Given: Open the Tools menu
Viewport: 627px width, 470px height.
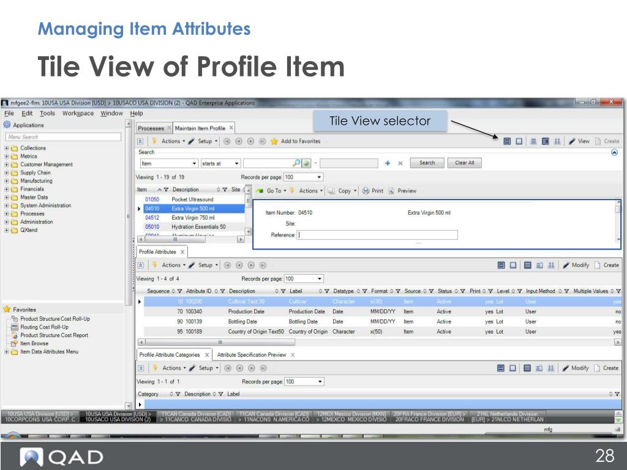Looking at the screenshot, I should 47,113.
